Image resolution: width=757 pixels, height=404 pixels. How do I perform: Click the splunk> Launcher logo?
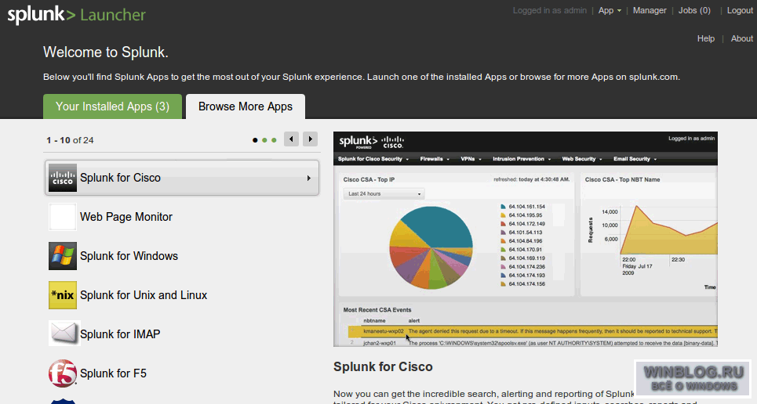(x=76, y=15)
